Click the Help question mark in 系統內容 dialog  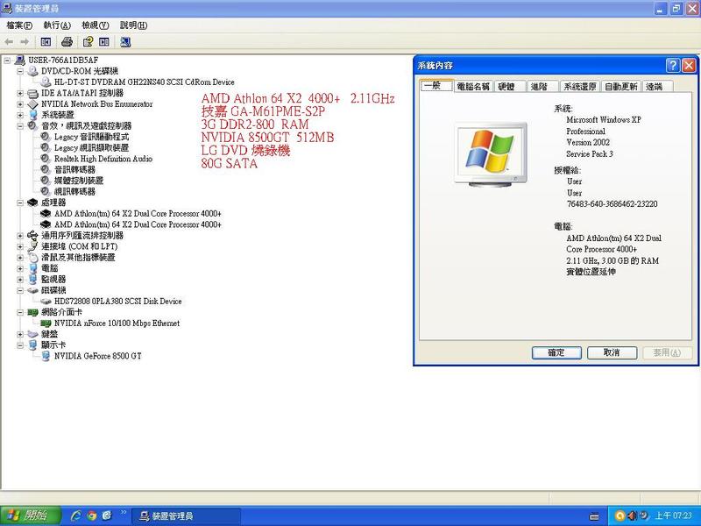[672, 66]
